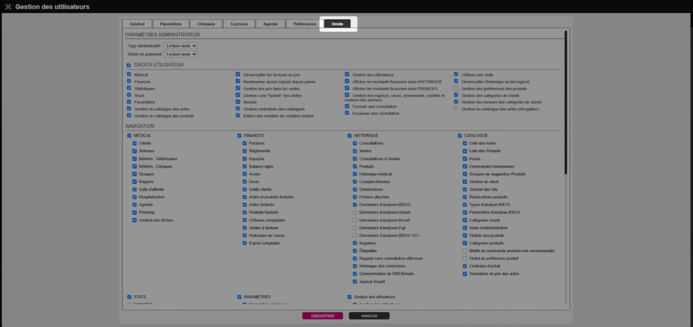Viewport: 693px width, 327px height.
Task: Go to the Licences tab
Action: point(239,24)
